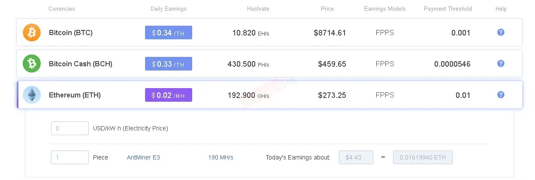The image size is (535, 180).
Task: Click the Ethereum diamond logo icon
Action: (31, 95)
